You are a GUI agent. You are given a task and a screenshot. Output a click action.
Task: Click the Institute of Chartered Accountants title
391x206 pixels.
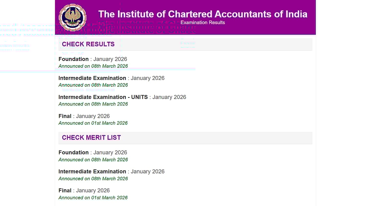203,14
